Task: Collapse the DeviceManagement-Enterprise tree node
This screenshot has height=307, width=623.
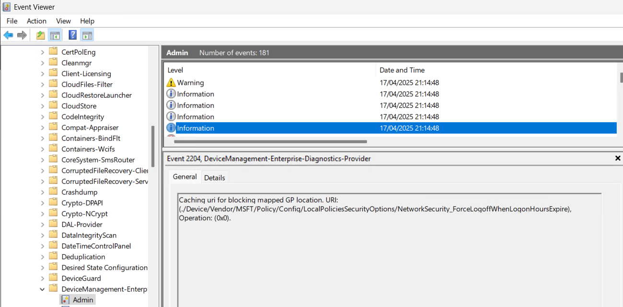Action: tap(42, 289)
